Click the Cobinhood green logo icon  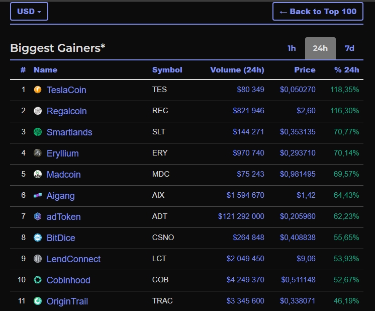click(x=38, y=280)
